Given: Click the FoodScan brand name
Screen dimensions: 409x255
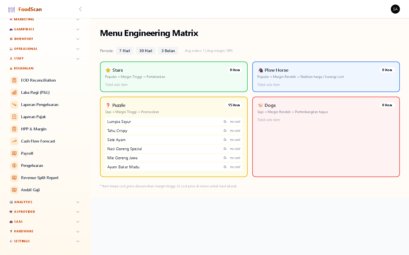Looking at the screenshot, I should [x=30, y=9].
